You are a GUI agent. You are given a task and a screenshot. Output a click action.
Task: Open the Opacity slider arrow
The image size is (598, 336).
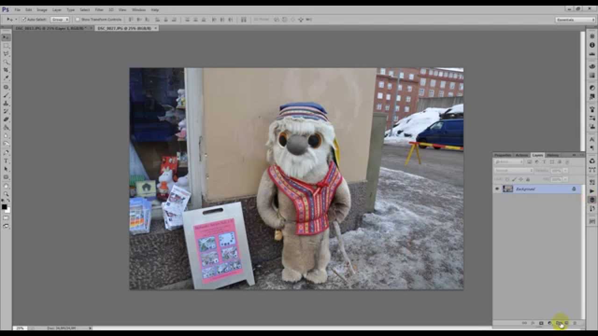(566, 170)
